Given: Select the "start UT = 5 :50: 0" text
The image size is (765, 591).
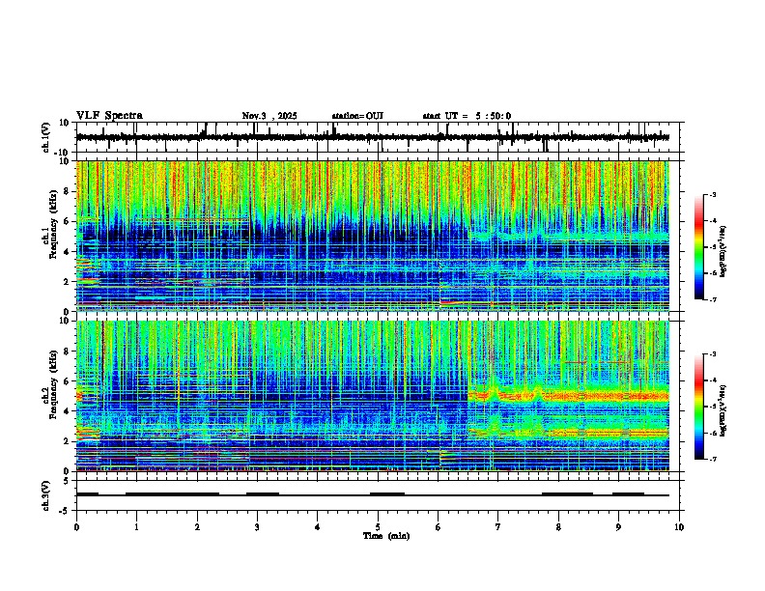Looking at the screenshot, I should [x=467, y=116].
